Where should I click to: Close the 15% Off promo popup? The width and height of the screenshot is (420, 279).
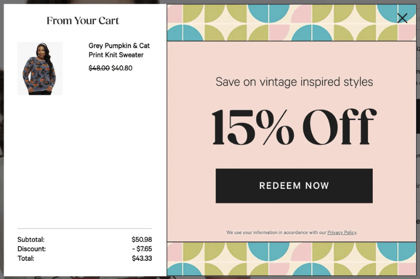[x=402, y=18]
